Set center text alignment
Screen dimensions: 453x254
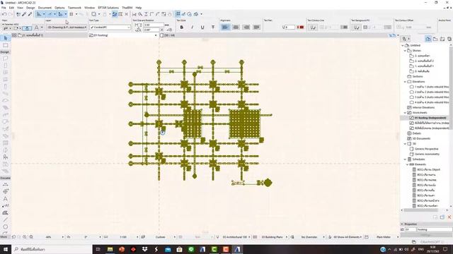pos(236,28)
